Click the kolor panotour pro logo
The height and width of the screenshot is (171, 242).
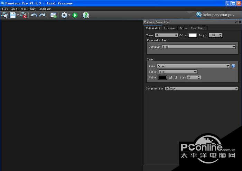215,15
